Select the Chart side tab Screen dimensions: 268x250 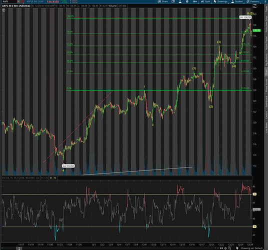[x=266, y=72]
